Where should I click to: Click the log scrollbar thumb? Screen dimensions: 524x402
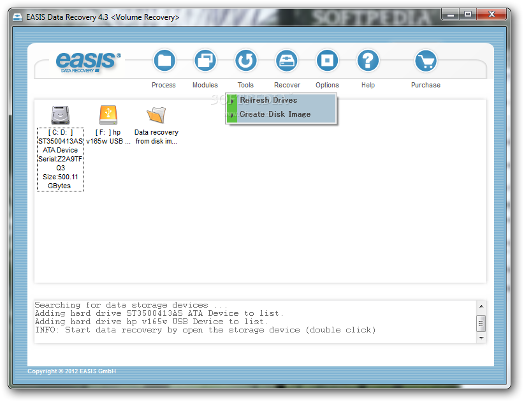pos(481,324)
